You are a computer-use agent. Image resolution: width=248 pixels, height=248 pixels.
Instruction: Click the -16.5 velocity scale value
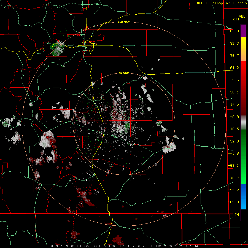tap(233, 129)
